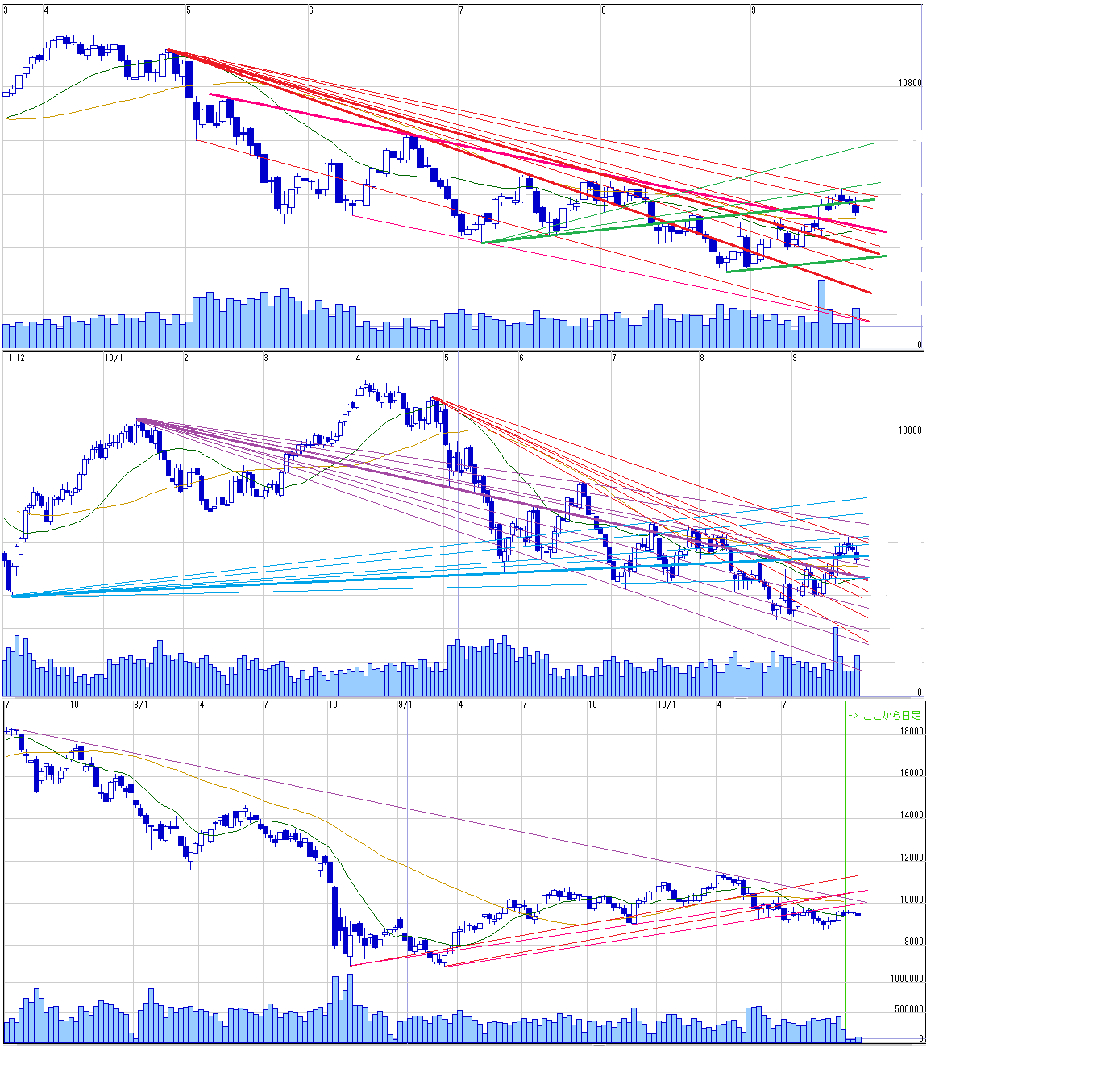Select the 9/1 marker on bottom chart axis
This screenshot has height=1085, width=1101.
click(x=405, y=705)
